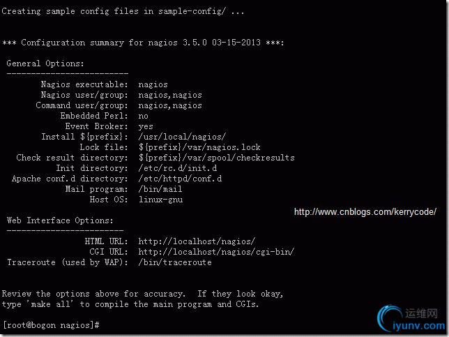Click the nagios.lock lock file path

tap(199, 147)
